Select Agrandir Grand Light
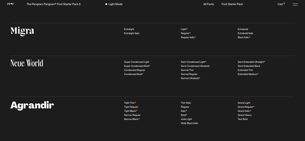This screenshot has height=141, width=305. tap(244, 103)
